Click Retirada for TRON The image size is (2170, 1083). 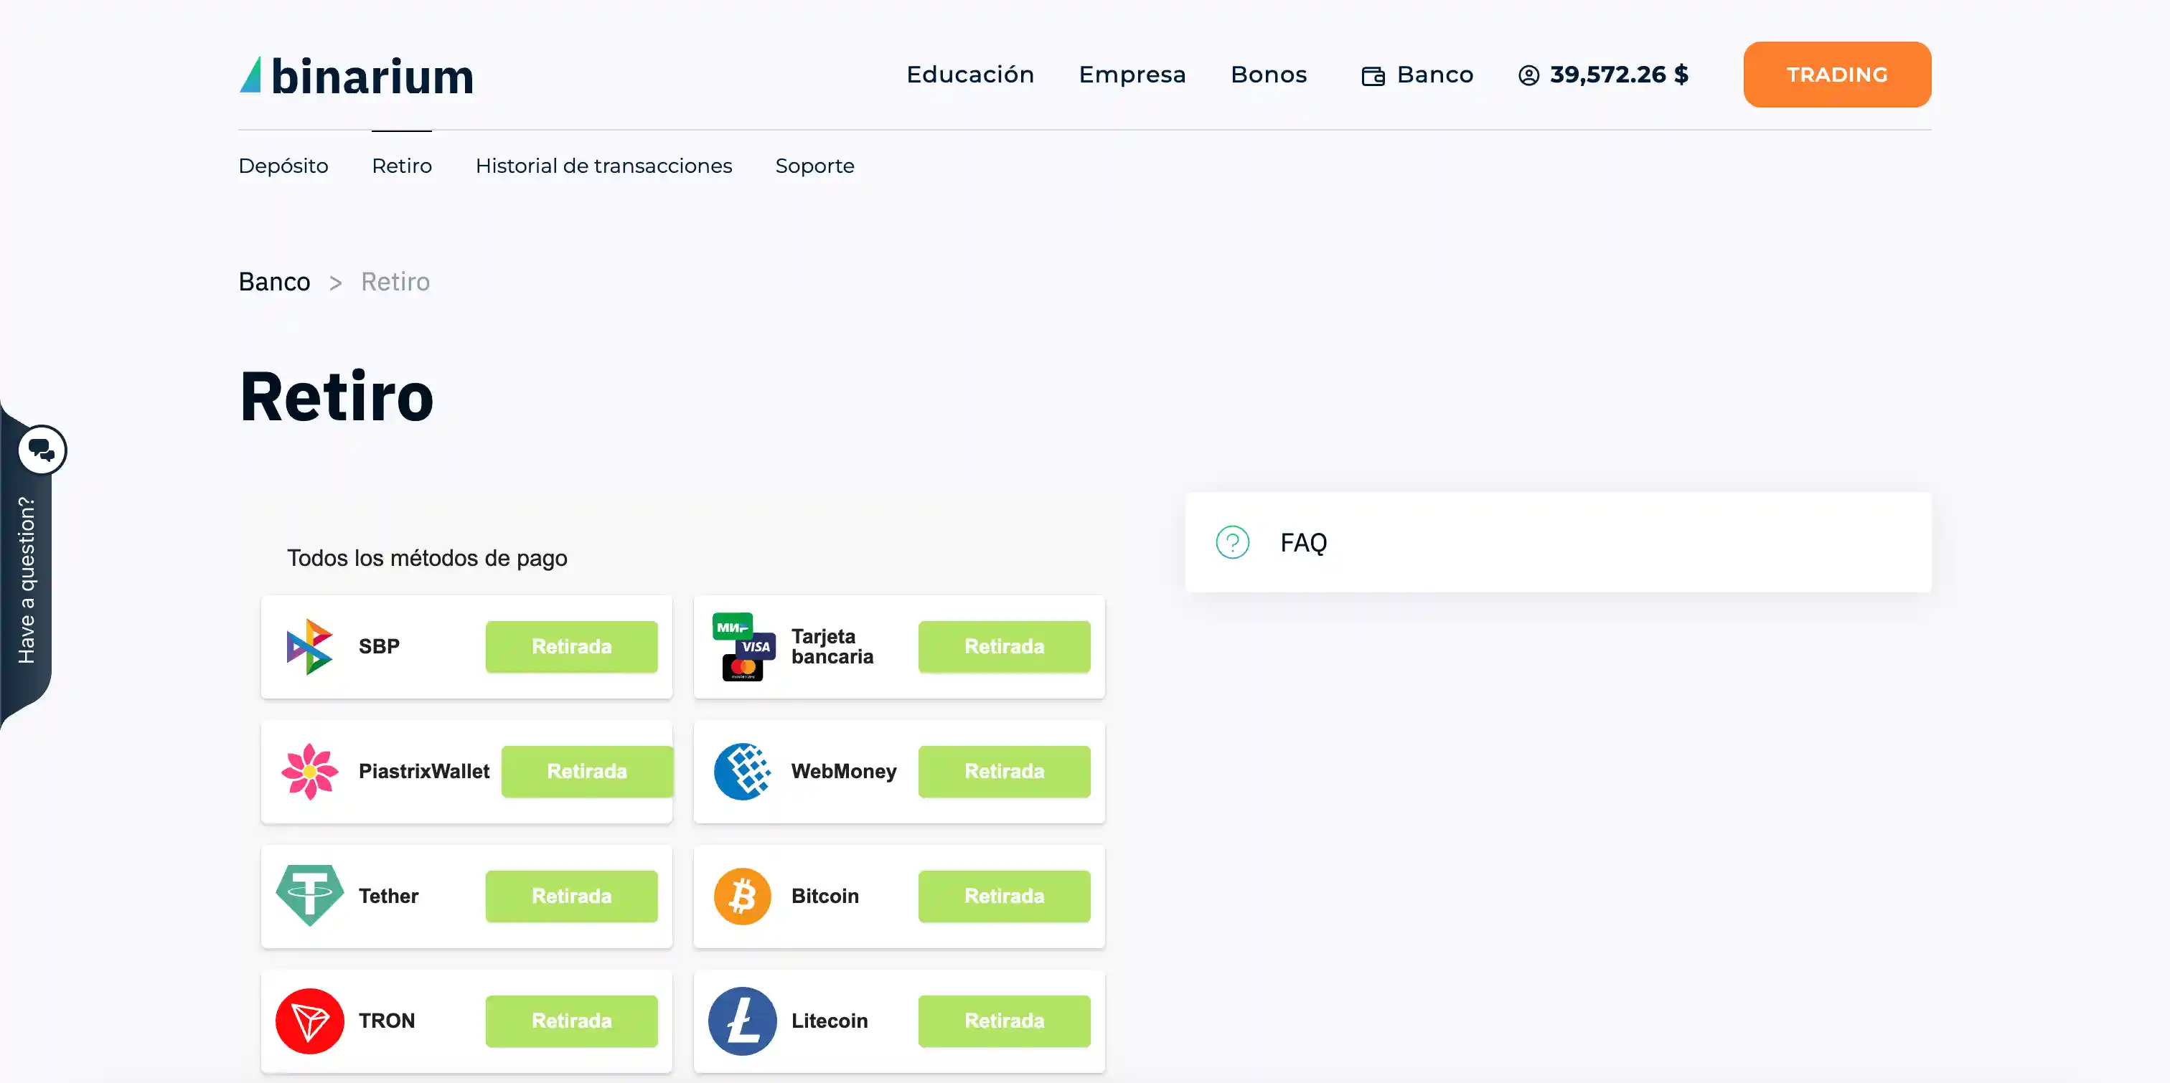coord(571,1021)
